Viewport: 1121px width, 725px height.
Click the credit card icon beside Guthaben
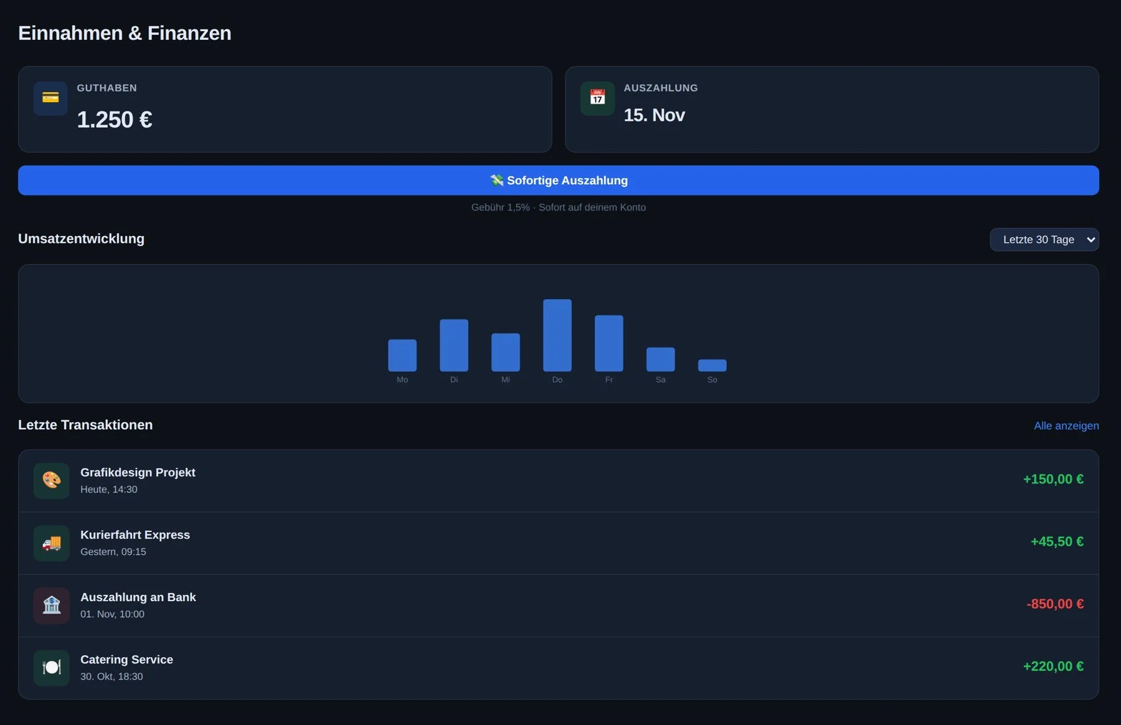click(x=50, y=98)
